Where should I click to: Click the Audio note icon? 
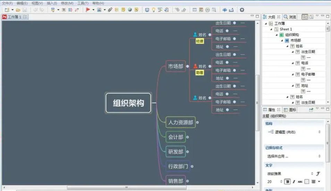click(x=136, y=10)
